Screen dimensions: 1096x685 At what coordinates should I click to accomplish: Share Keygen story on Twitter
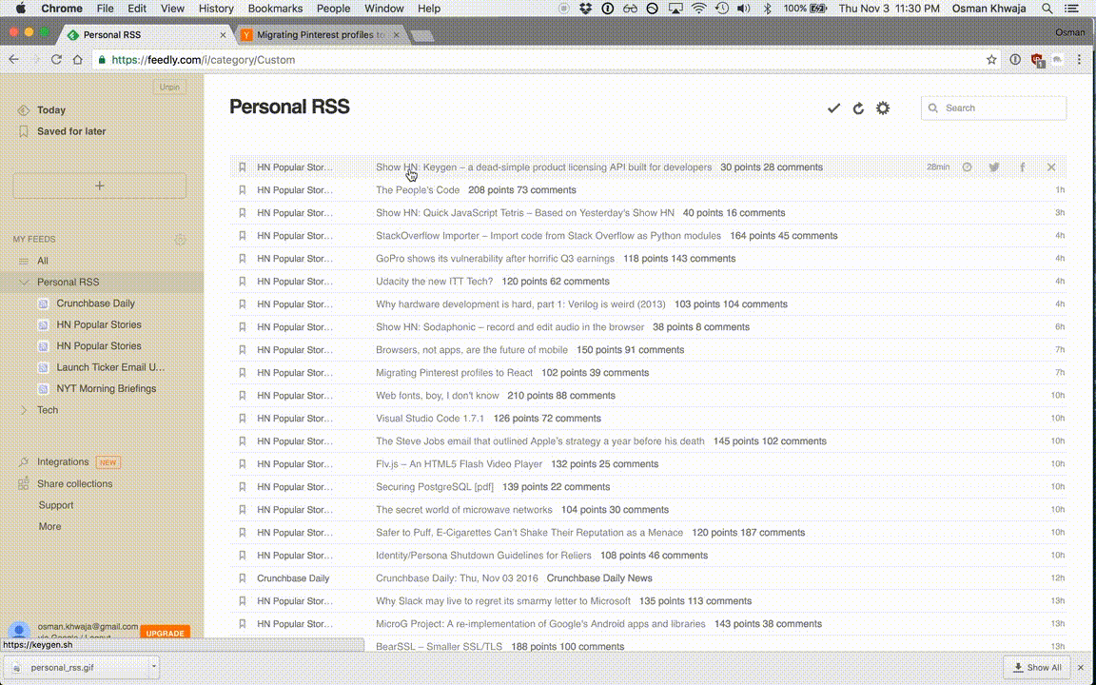click(x=994, y=167)
